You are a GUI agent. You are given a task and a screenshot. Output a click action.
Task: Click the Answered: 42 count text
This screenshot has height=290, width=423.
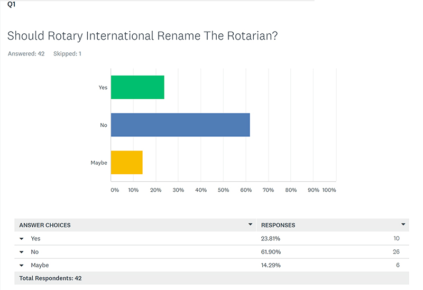pos(26,54)
